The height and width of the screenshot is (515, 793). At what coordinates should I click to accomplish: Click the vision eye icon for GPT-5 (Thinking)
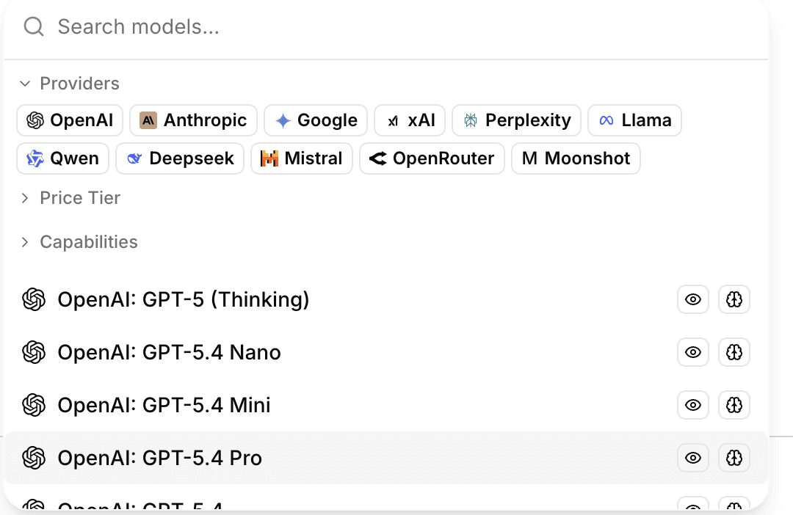(x=692, y=299)
